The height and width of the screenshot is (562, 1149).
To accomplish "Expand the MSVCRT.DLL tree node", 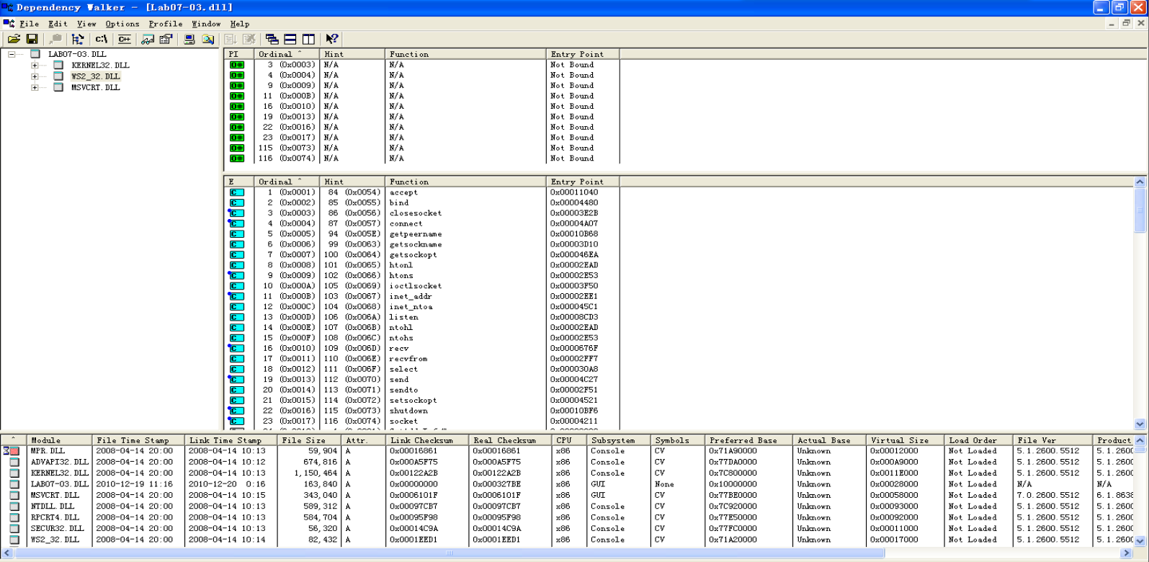I will tap(35, 87).
